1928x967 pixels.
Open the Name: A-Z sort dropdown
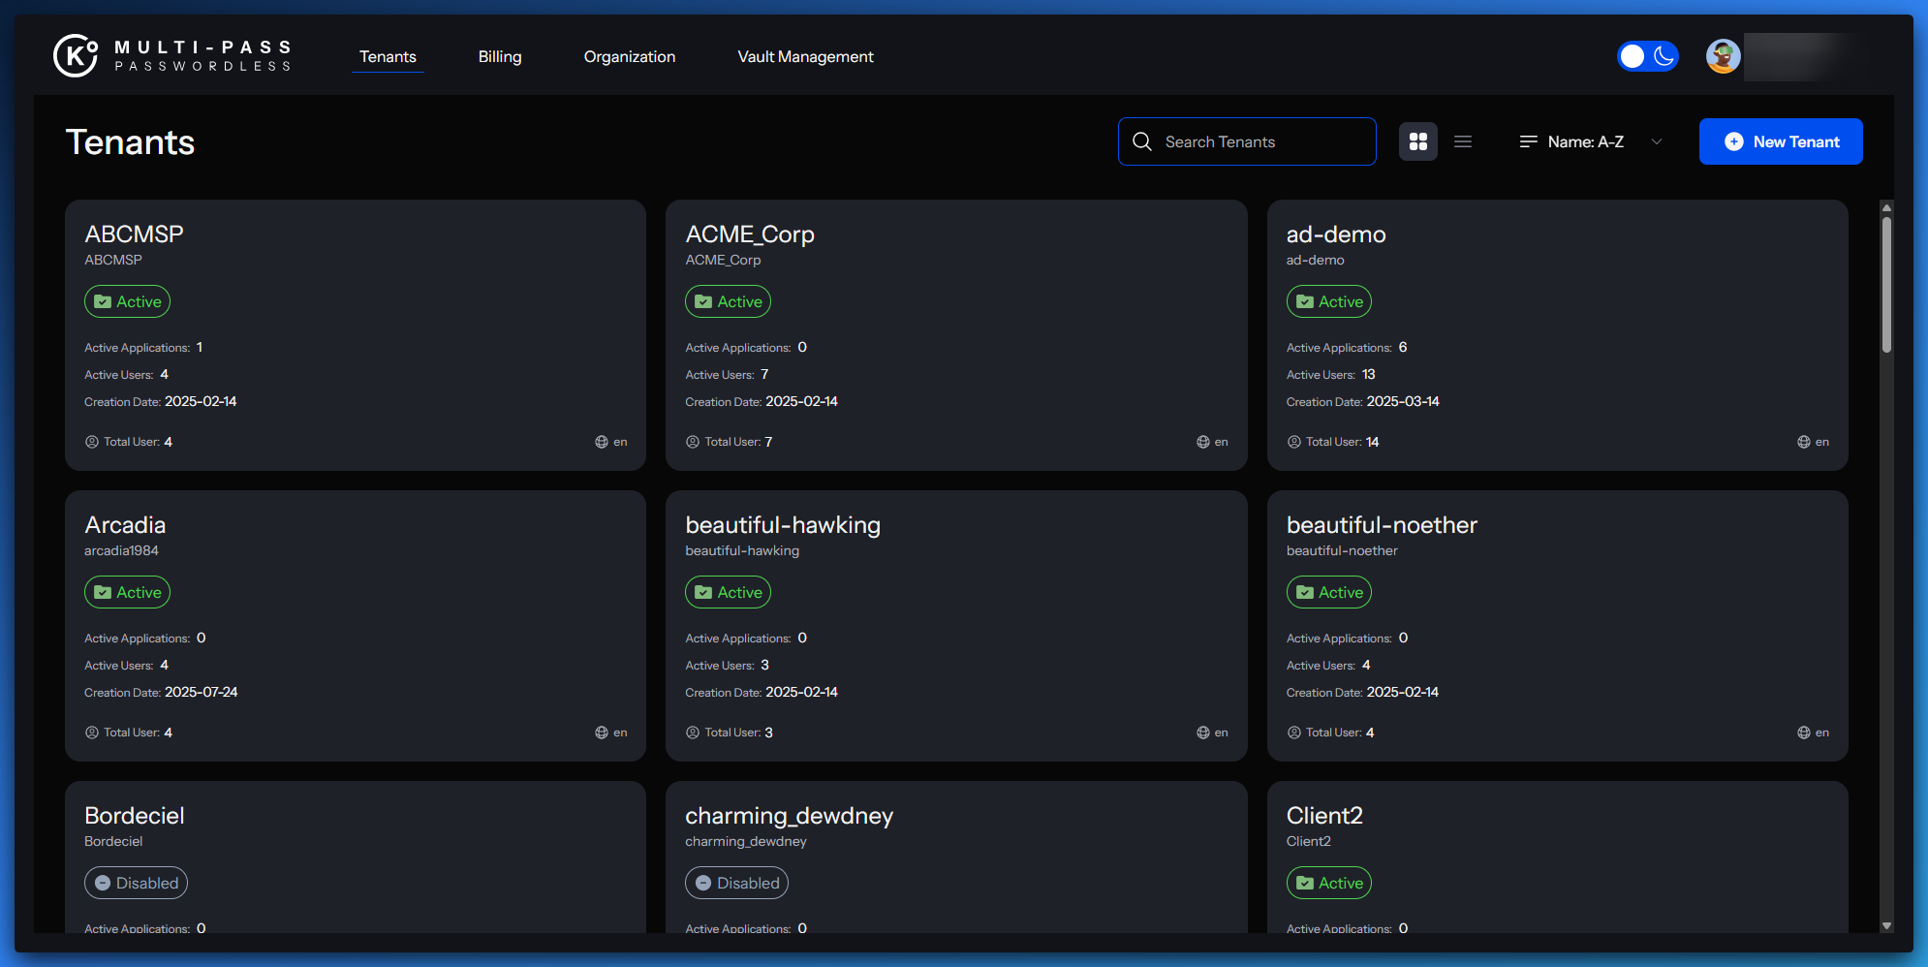1586,141
